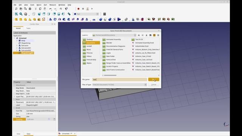Image resolution: width=242 pixels, height=136 pixels.
Task: Click the Fit selection magnifier icon
Action: [x=21, y=14]
